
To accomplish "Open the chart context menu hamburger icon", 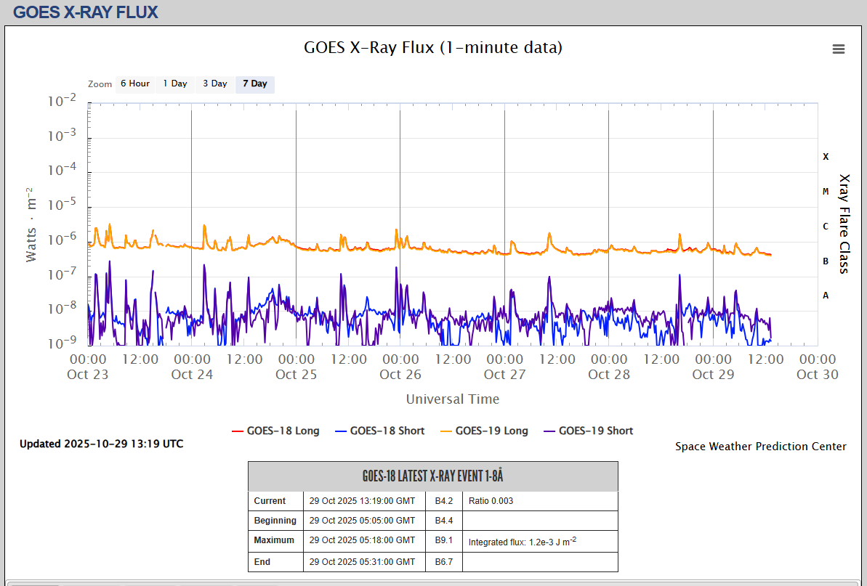I will (x=838, y=49).
